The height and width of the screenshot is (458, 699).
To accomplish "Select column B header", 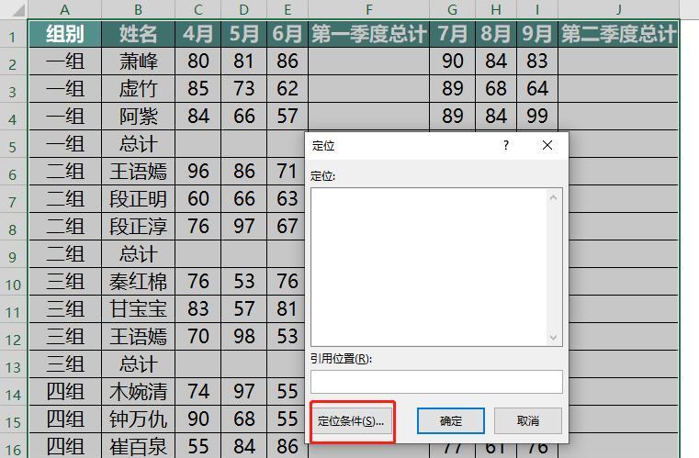I will pos(138,9).
